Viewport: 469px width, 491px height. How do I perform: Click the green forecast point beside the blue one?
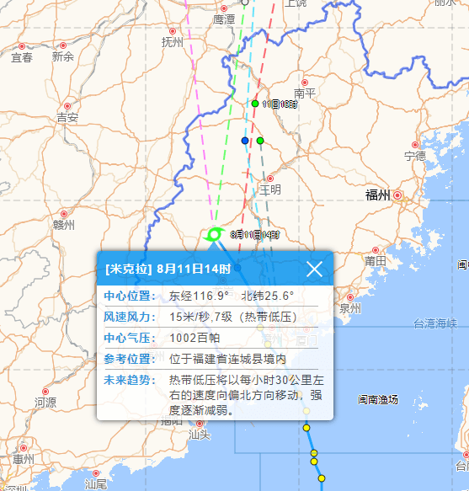(260, 141)
